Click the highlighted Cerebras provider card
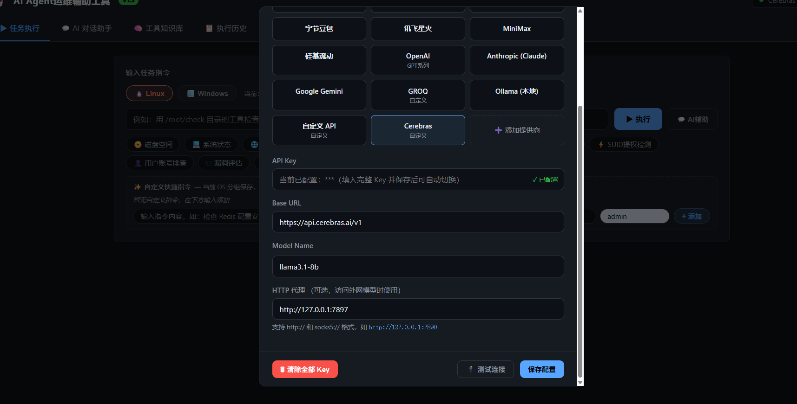The width and height of the screenshot is (797, 404). (418, 130)
